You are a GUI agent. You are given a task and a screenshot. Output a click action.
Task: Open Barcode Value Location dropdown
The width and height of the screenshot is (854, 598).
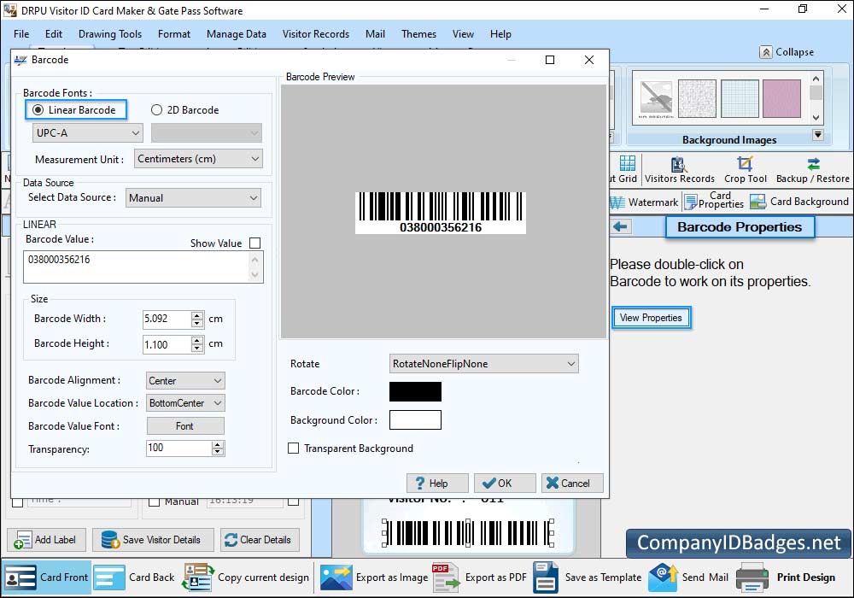point(185,403)
